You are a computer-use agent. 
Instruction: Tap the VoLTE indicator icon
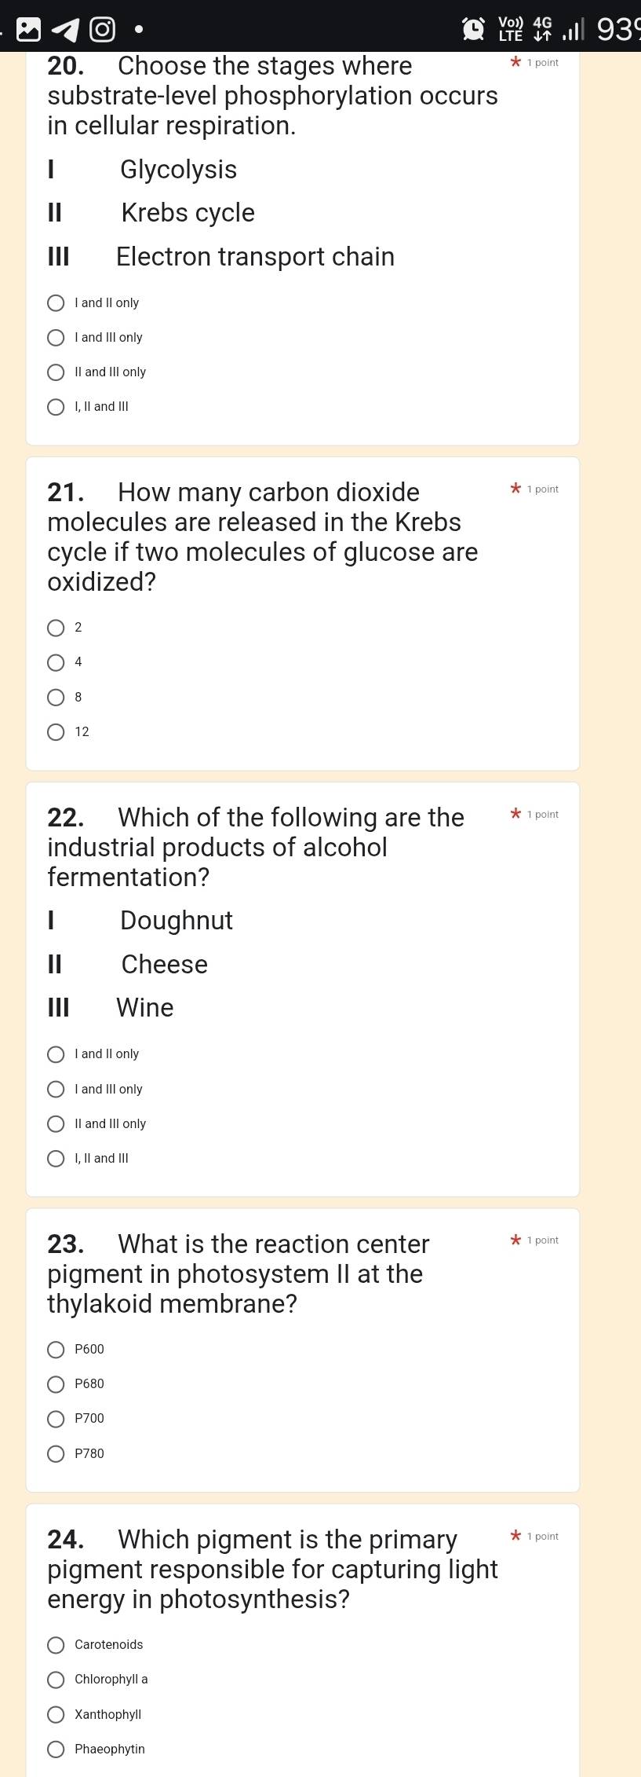[511, 29]
